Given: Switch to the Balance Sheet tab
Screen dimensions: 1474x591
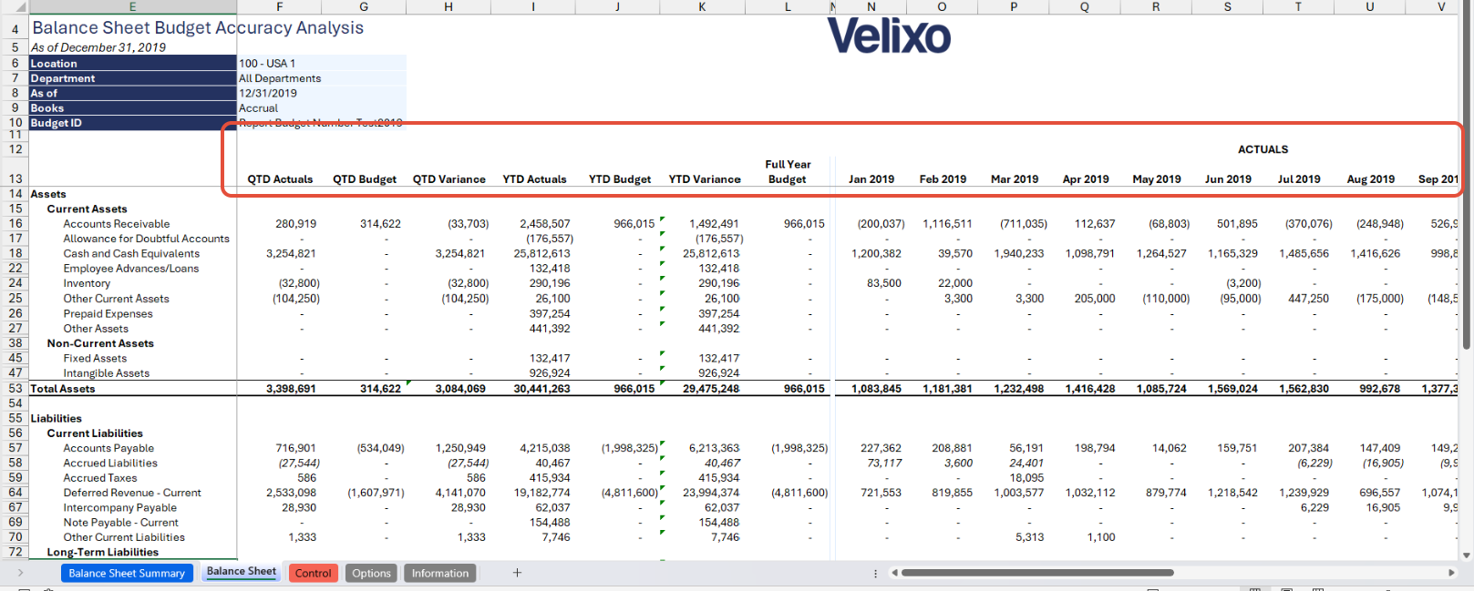Looking at the screenshot, I should [242, 572].
